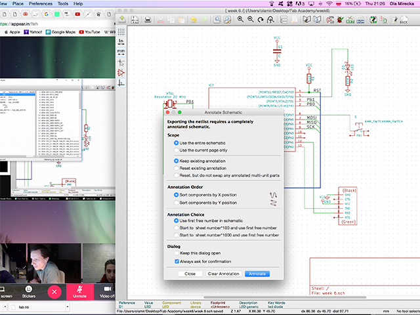Zoom out of the schematic
Viewport: 420px width, 315px height.
(251, 19)
